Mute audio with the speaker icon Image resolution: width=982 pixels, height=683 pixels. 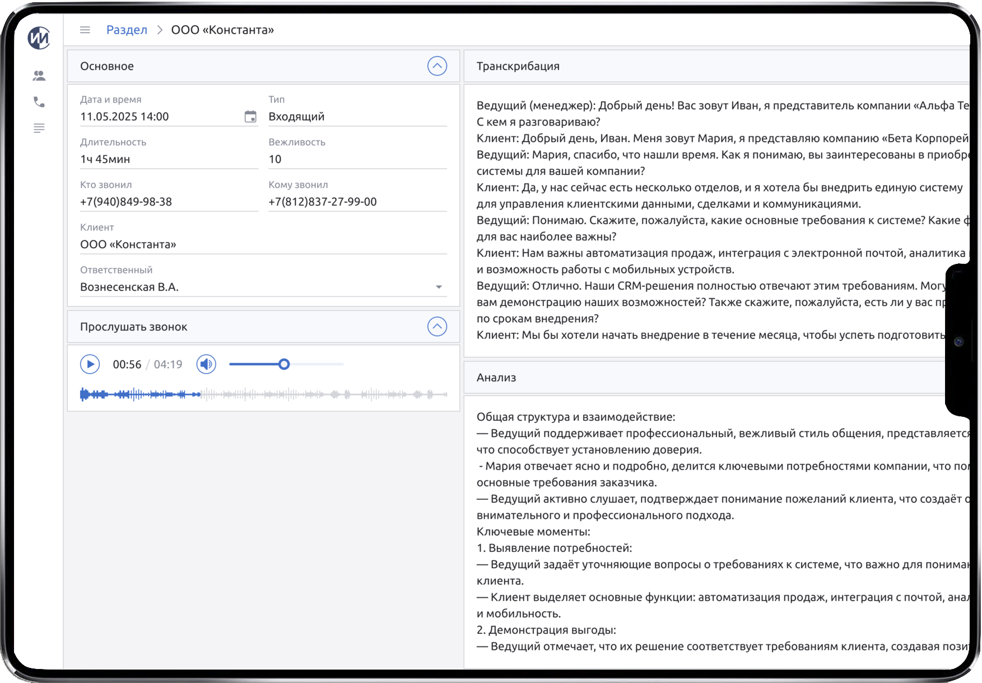pos(206,364)
